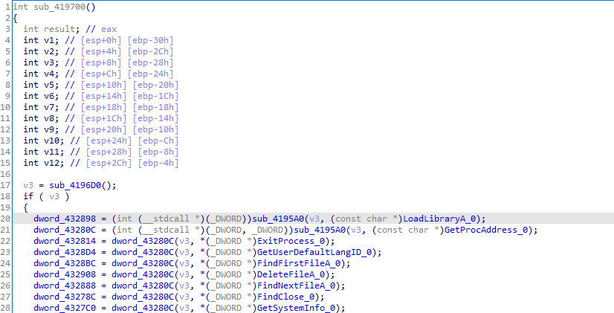Viewport: 614px width, 313px height.
Task: Click DeleteFileA_0 reference
Action: (x=291, y=274)
